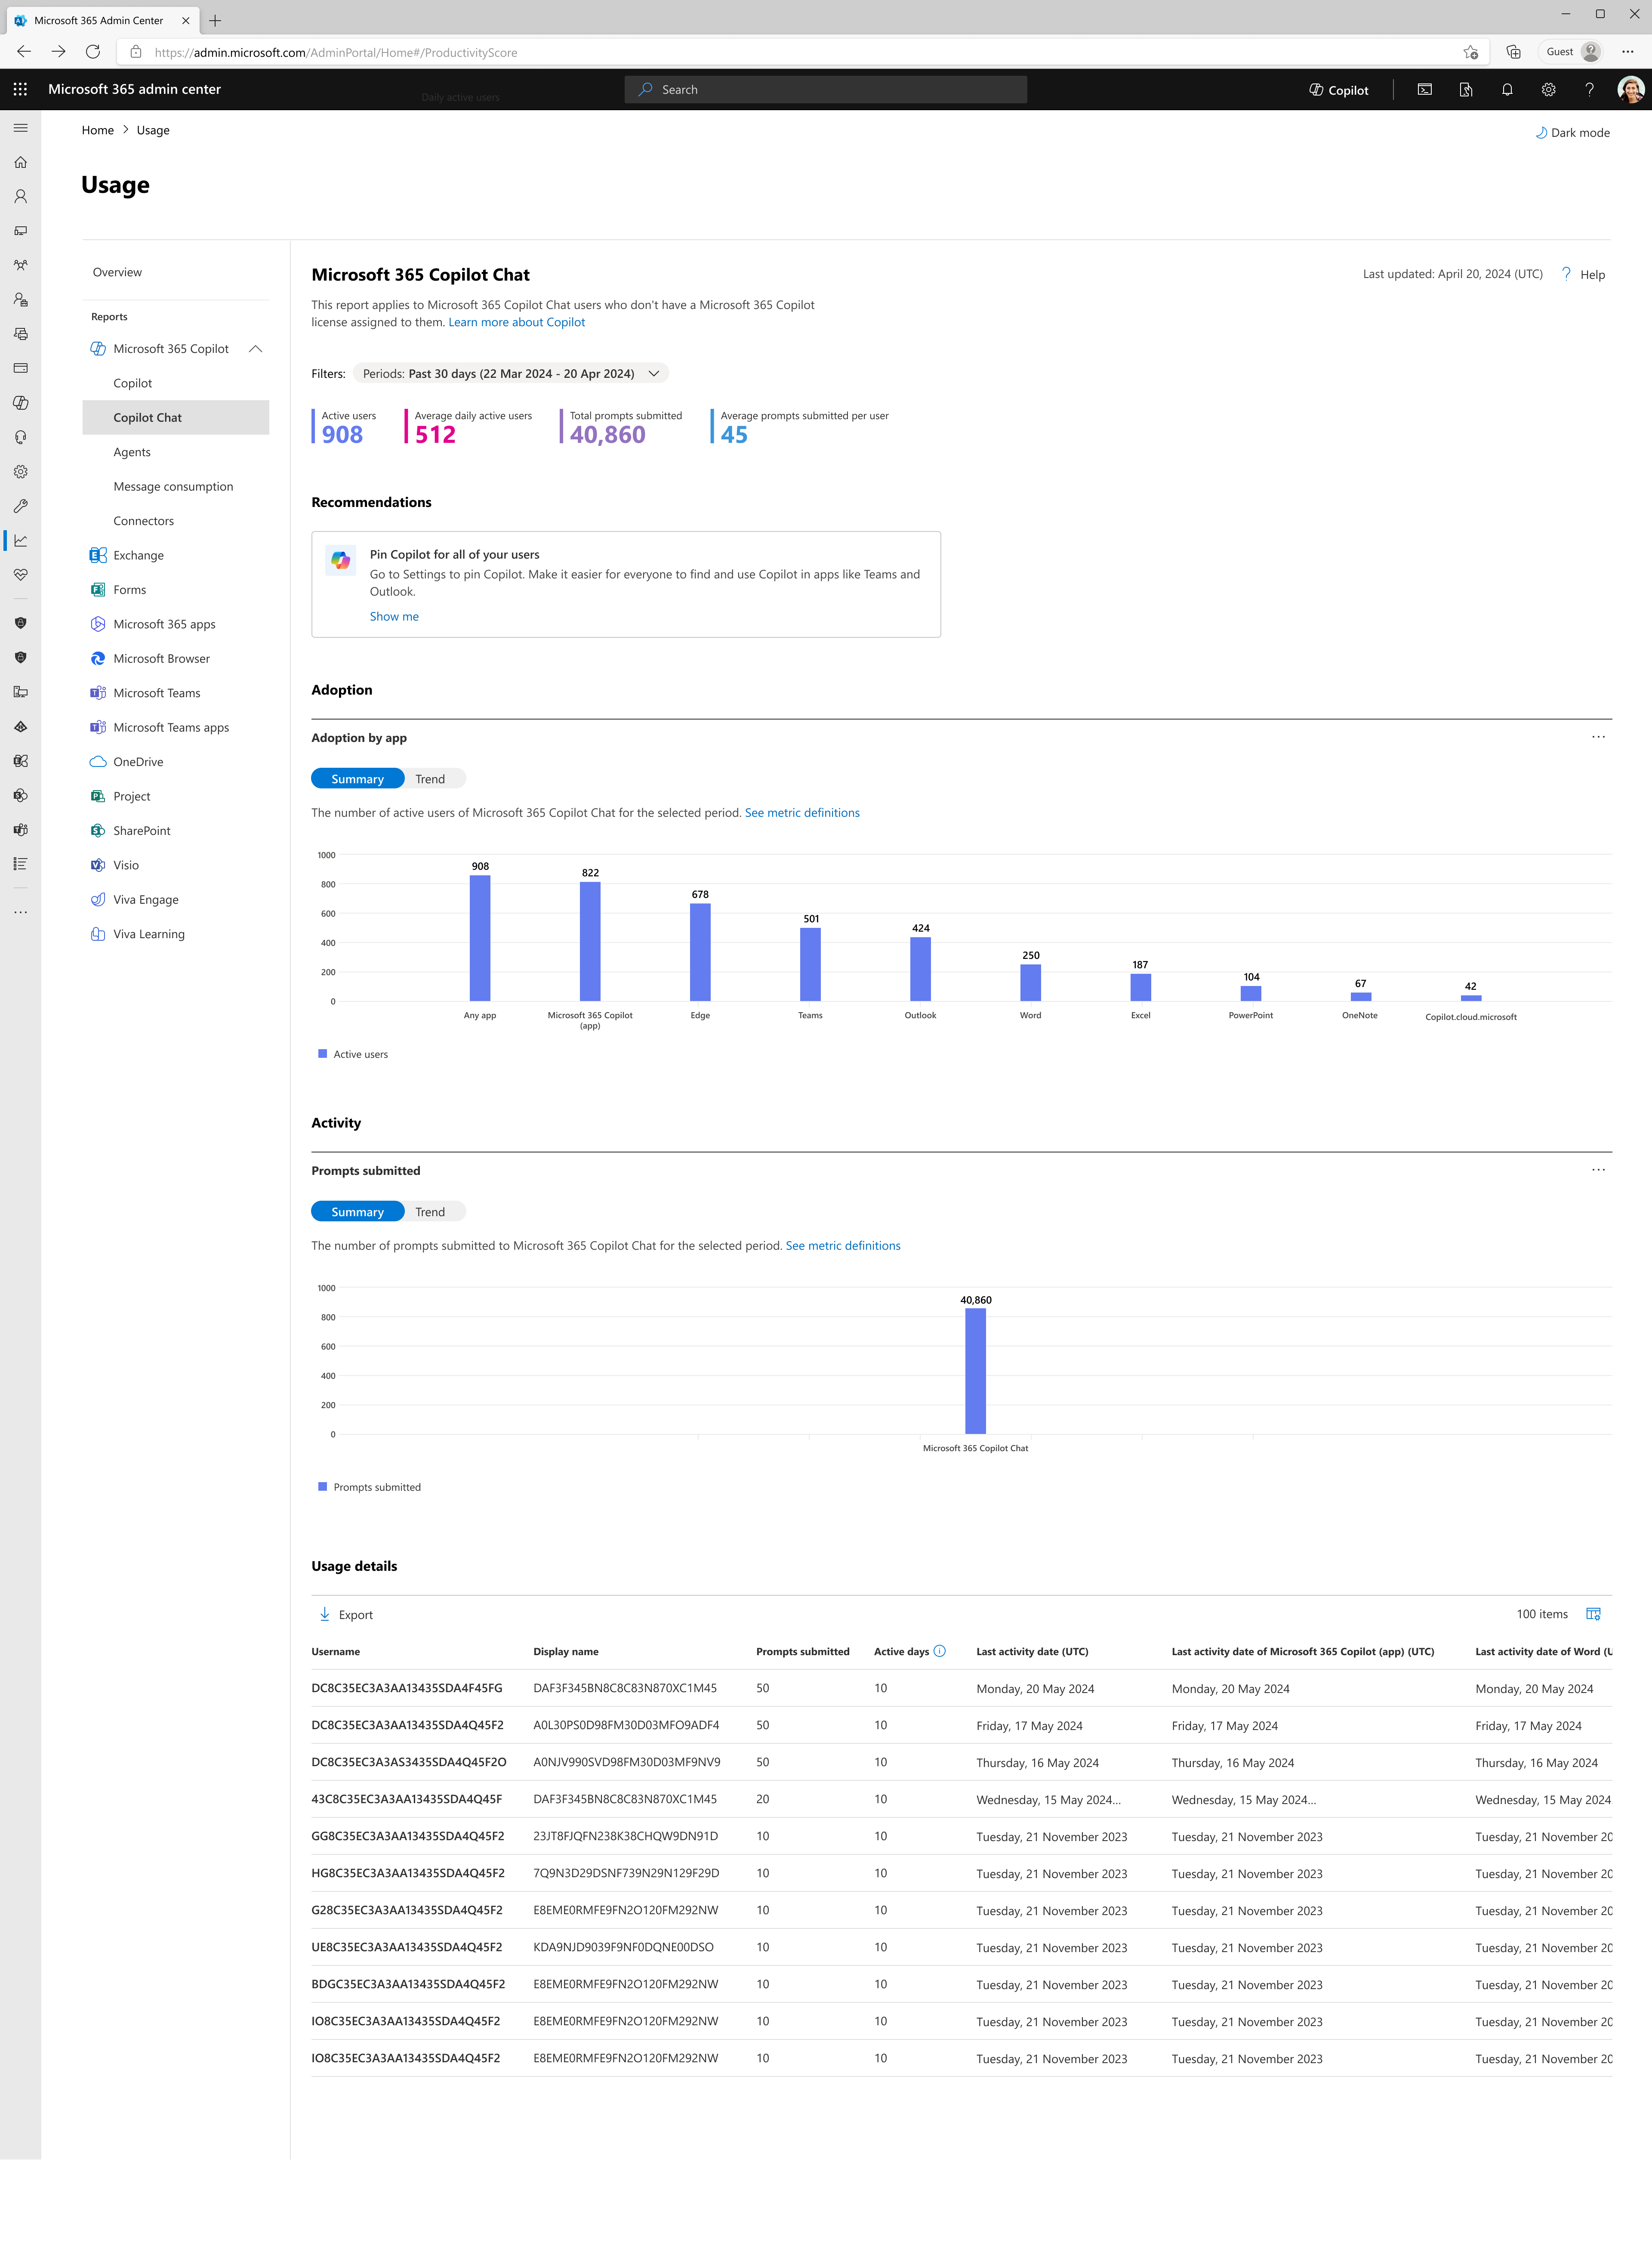Select Copilot Chat report
Screen dimensions: 1652x2243
click(176, 417)
